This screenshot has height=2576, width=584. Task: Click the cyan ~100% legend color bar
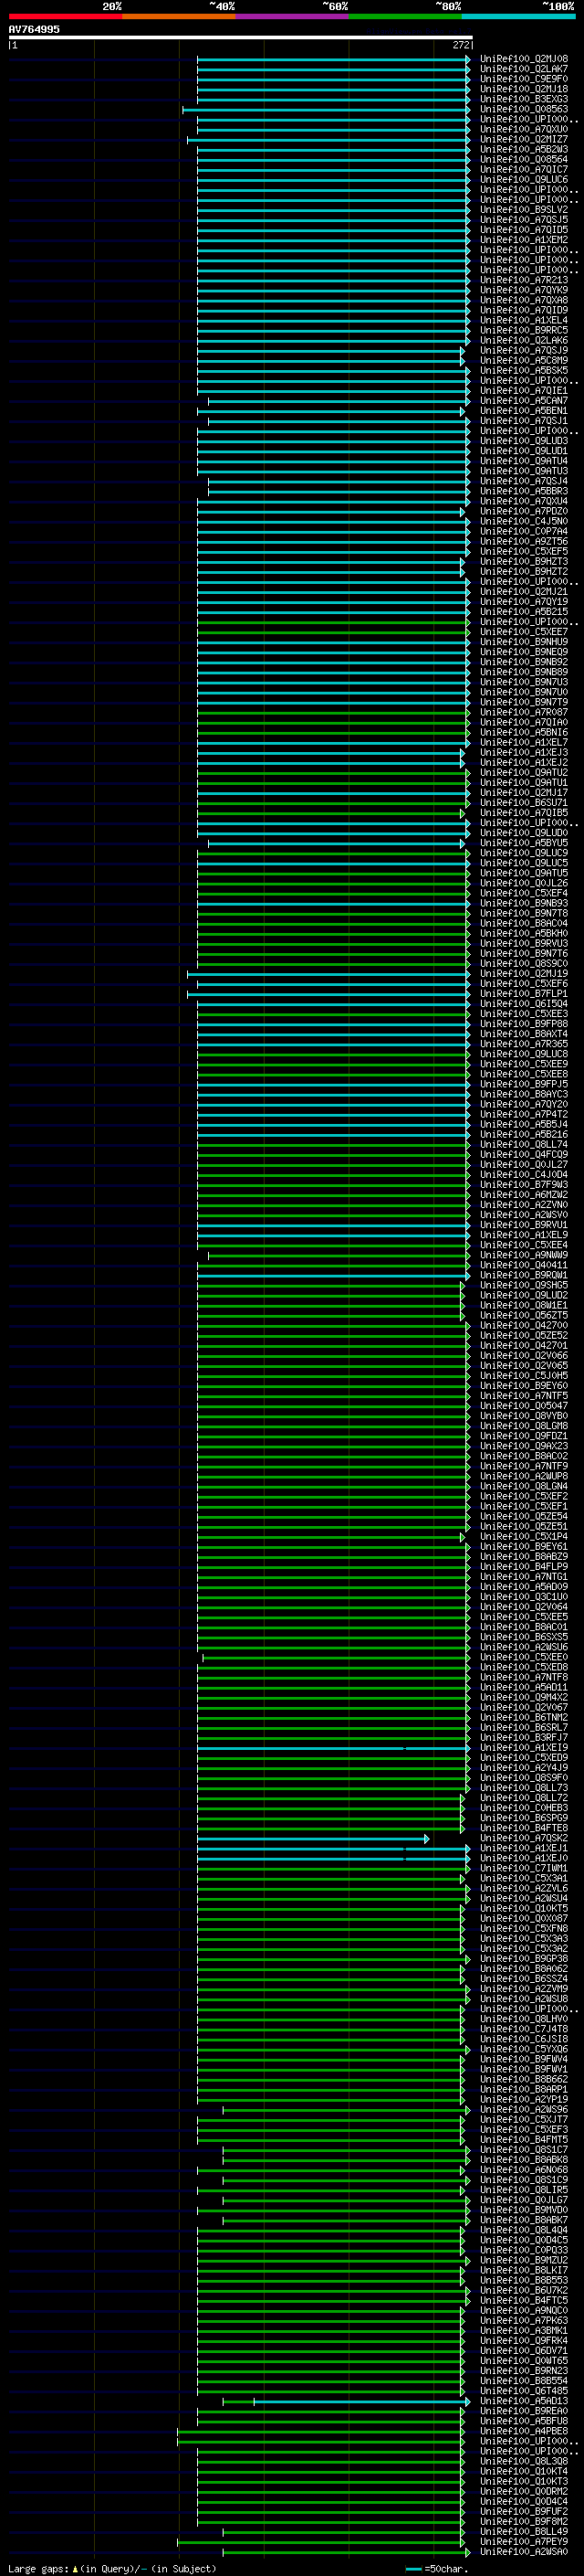click(x=518, y=16)
